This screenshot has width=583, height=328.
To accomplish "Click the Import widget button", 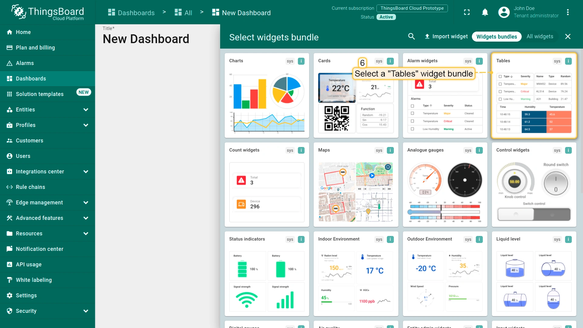I will coord(446,36).
